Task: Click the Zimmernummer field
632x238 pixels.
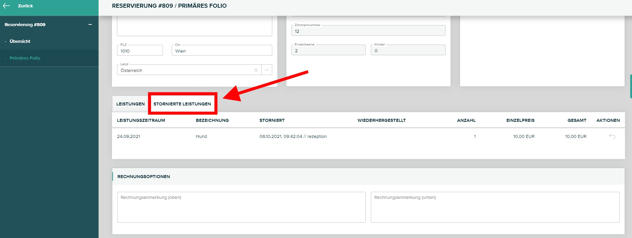Action: (368, 31)
